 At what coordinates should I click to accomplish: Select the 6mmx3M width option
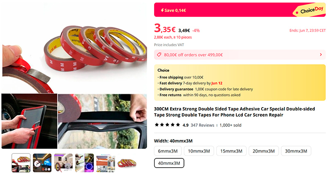coord(168,151)
